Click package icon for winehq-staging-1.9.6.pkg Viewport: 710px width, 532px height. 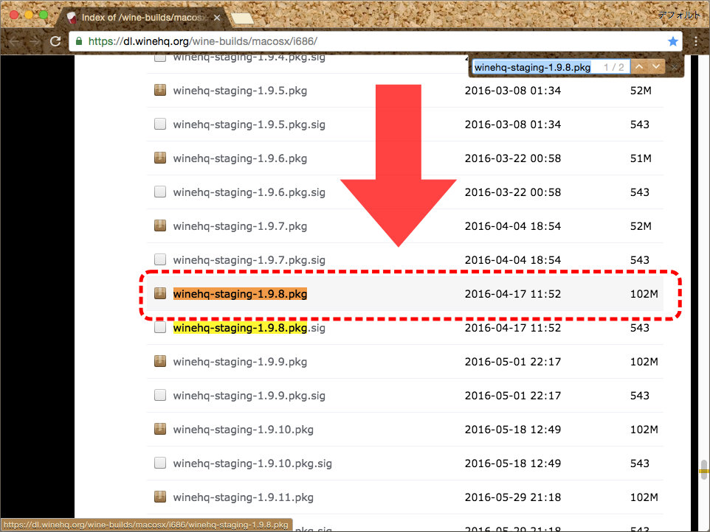160,158
